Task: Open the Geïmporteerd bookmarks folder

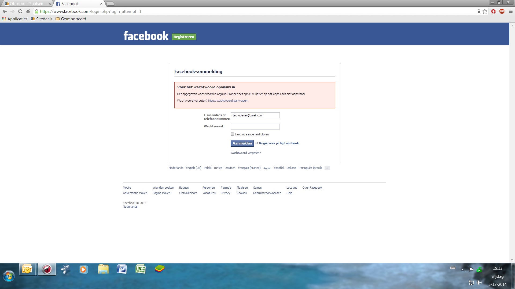Action: click(71, 19)
